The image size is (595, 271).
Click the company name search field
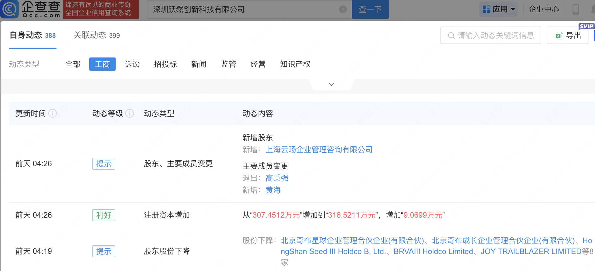(244, 10)
